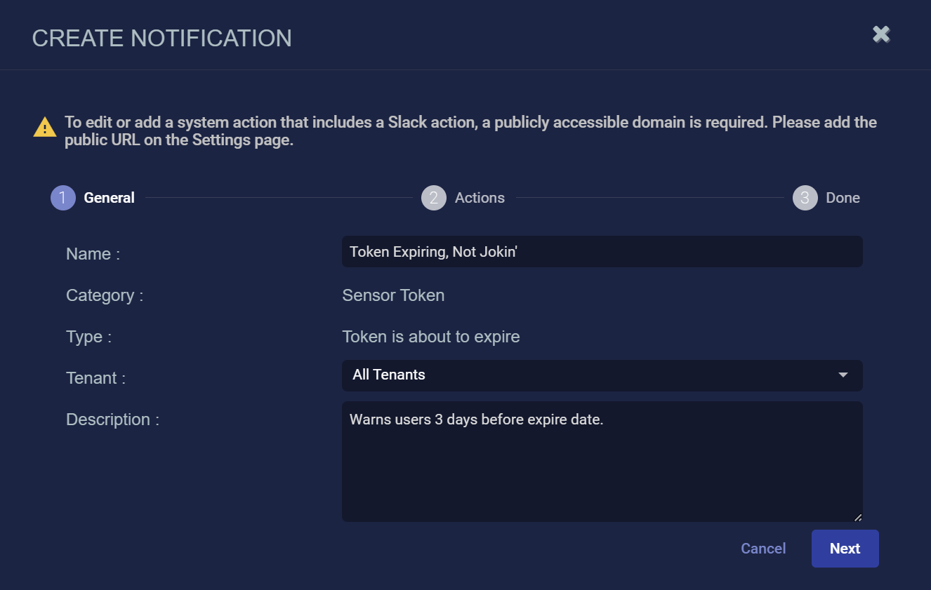931x590 pixels.
Task: Select the step 3 circle icon
Action: 805,198
